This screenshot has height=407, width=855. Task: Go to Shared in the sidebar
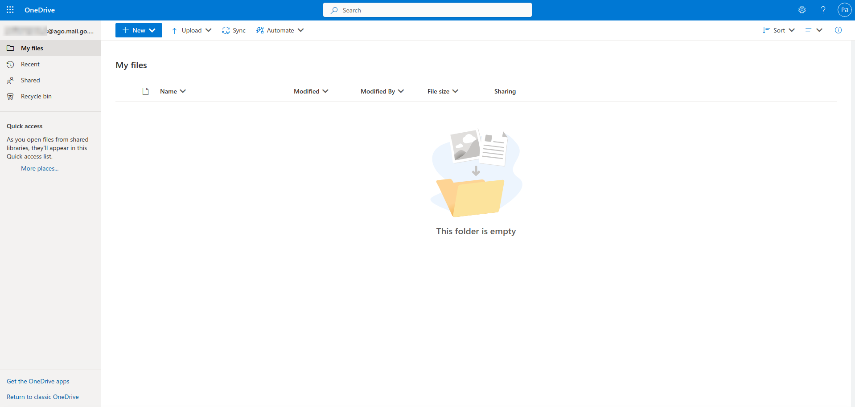[x=30, y=80]
